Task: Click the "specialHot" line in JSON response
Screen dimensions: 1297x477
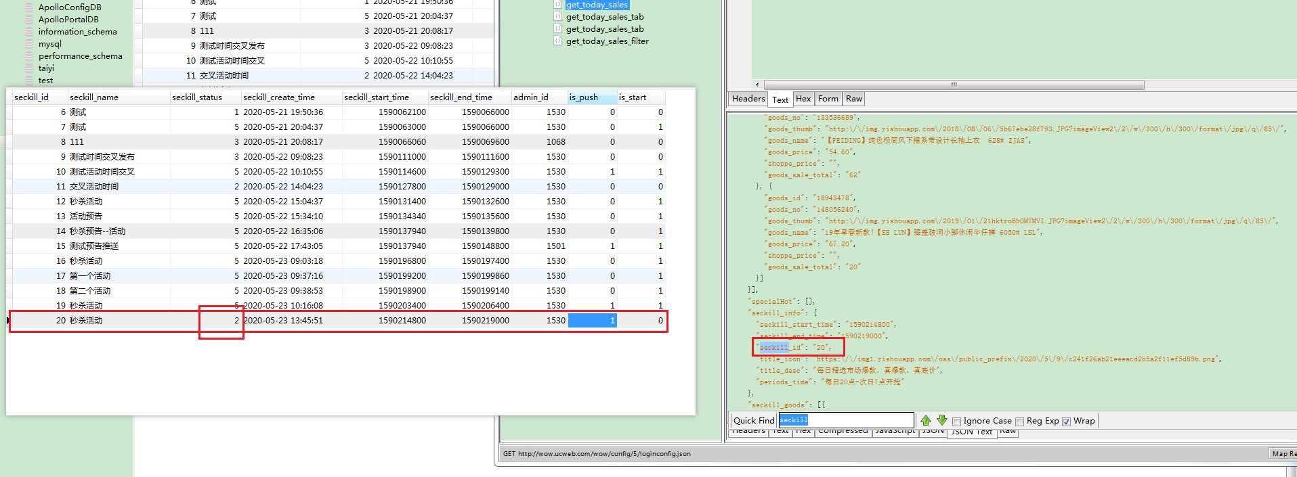Action: (782, 302)
